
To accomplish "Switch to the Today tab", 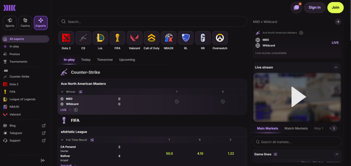I will [x=86, y=60].
